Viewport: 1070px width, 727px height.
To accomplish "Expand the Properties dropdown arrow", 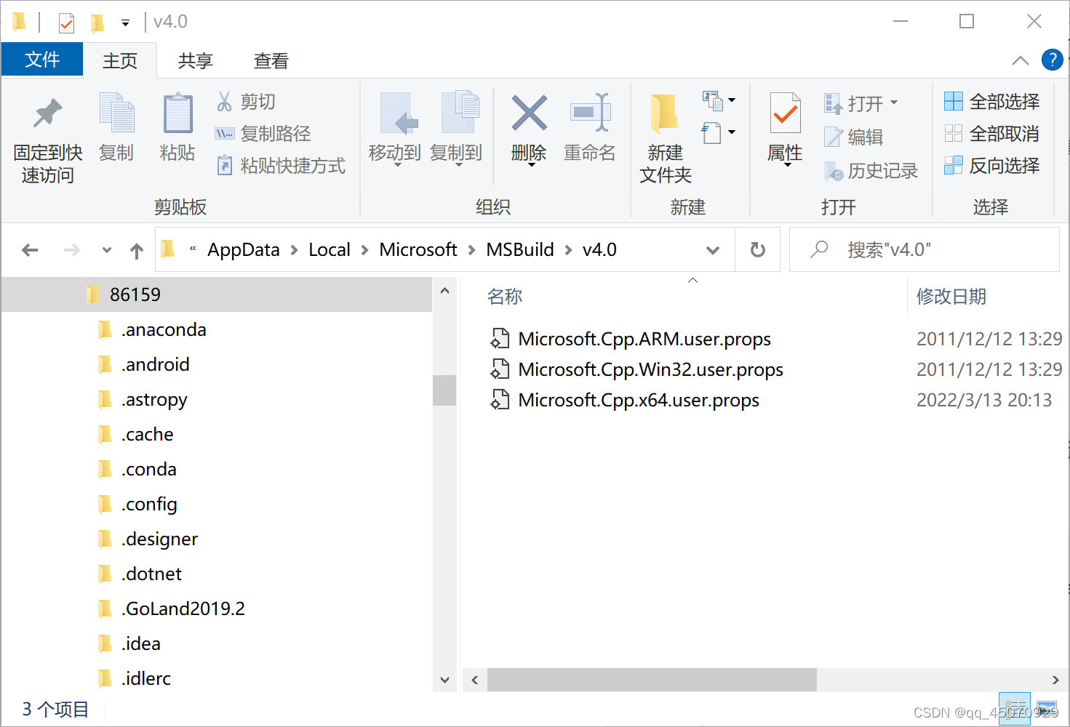I will [x=787, y=165].
